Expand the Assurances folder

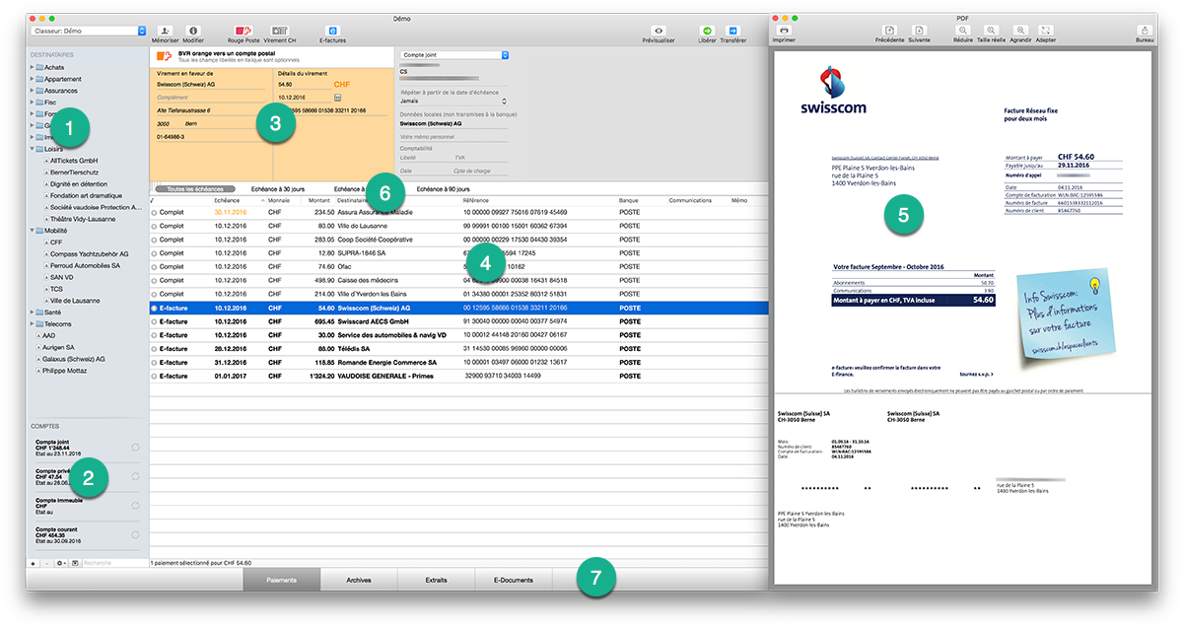point(32,91)
